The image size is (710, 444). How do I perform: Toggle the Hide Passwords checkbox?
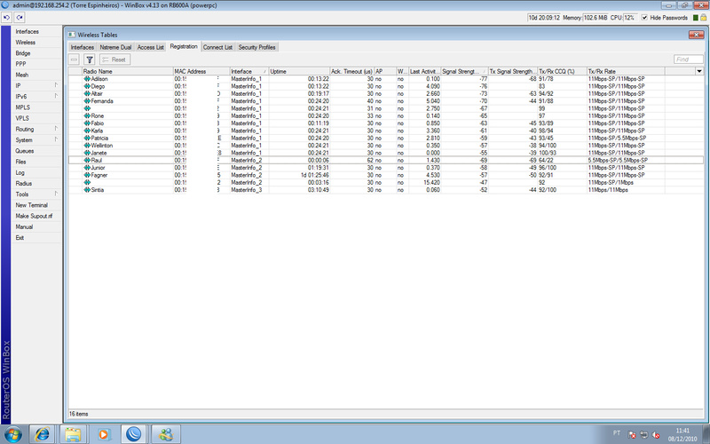coord(645,18)
